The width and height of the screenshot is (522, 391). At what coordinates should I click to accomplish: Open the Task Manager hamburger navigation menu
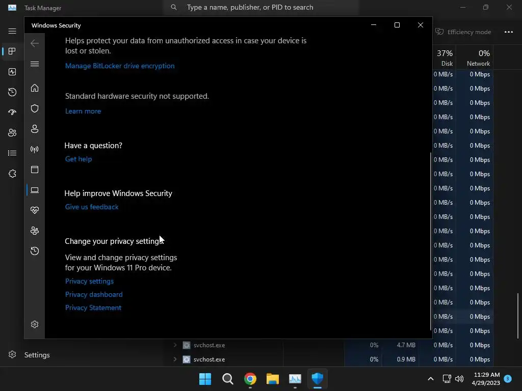coord(12,31)
